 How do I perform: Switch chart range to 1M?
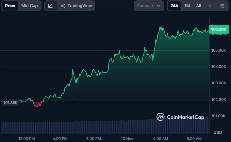187,6
